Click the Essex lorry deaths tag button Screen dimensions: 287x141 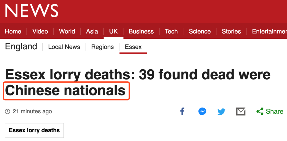[34, 130]
